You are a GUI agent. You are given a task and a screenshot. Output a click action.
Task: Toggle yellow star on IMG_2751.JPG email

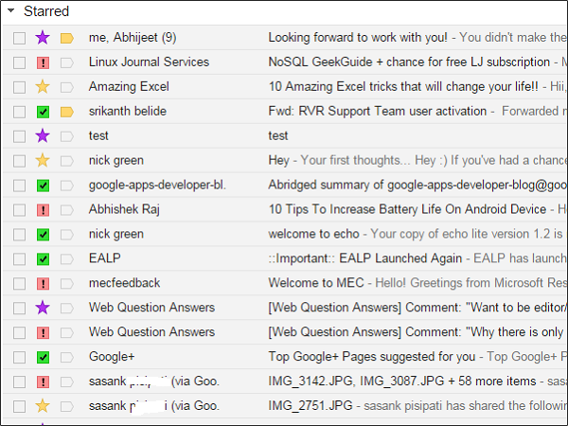(43, 406)
